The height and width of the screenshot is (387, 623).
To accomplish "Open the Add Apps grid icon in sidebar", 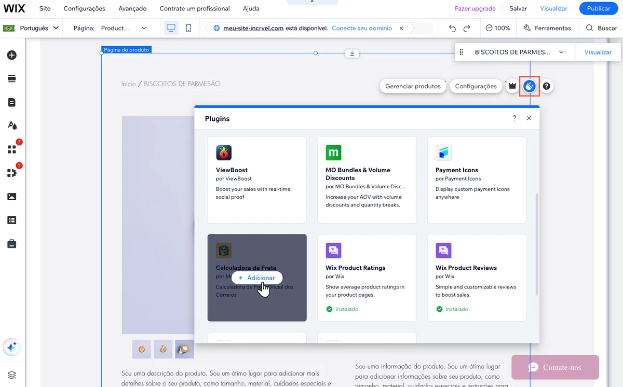I will coord(11,149).
